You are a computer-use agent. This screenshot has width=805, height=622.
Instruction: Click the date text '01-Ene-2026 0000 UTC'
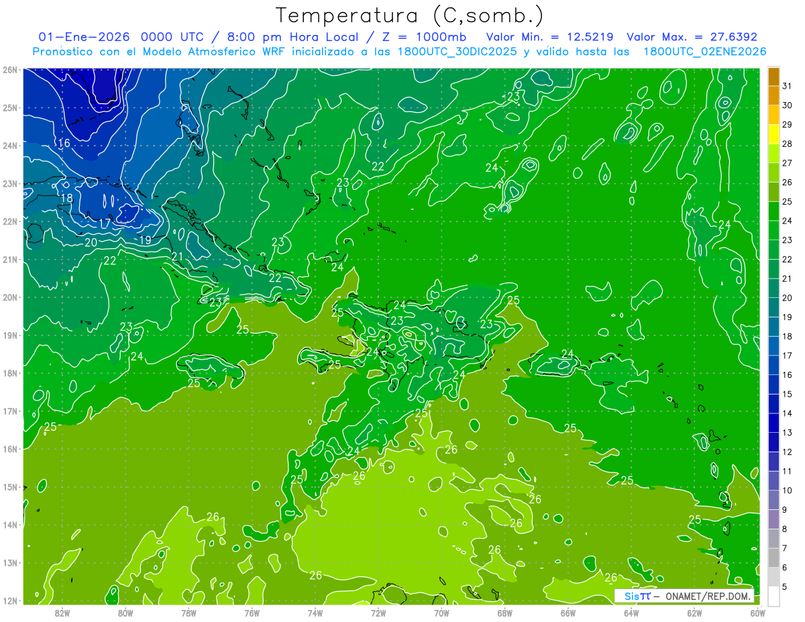point(123,37)
